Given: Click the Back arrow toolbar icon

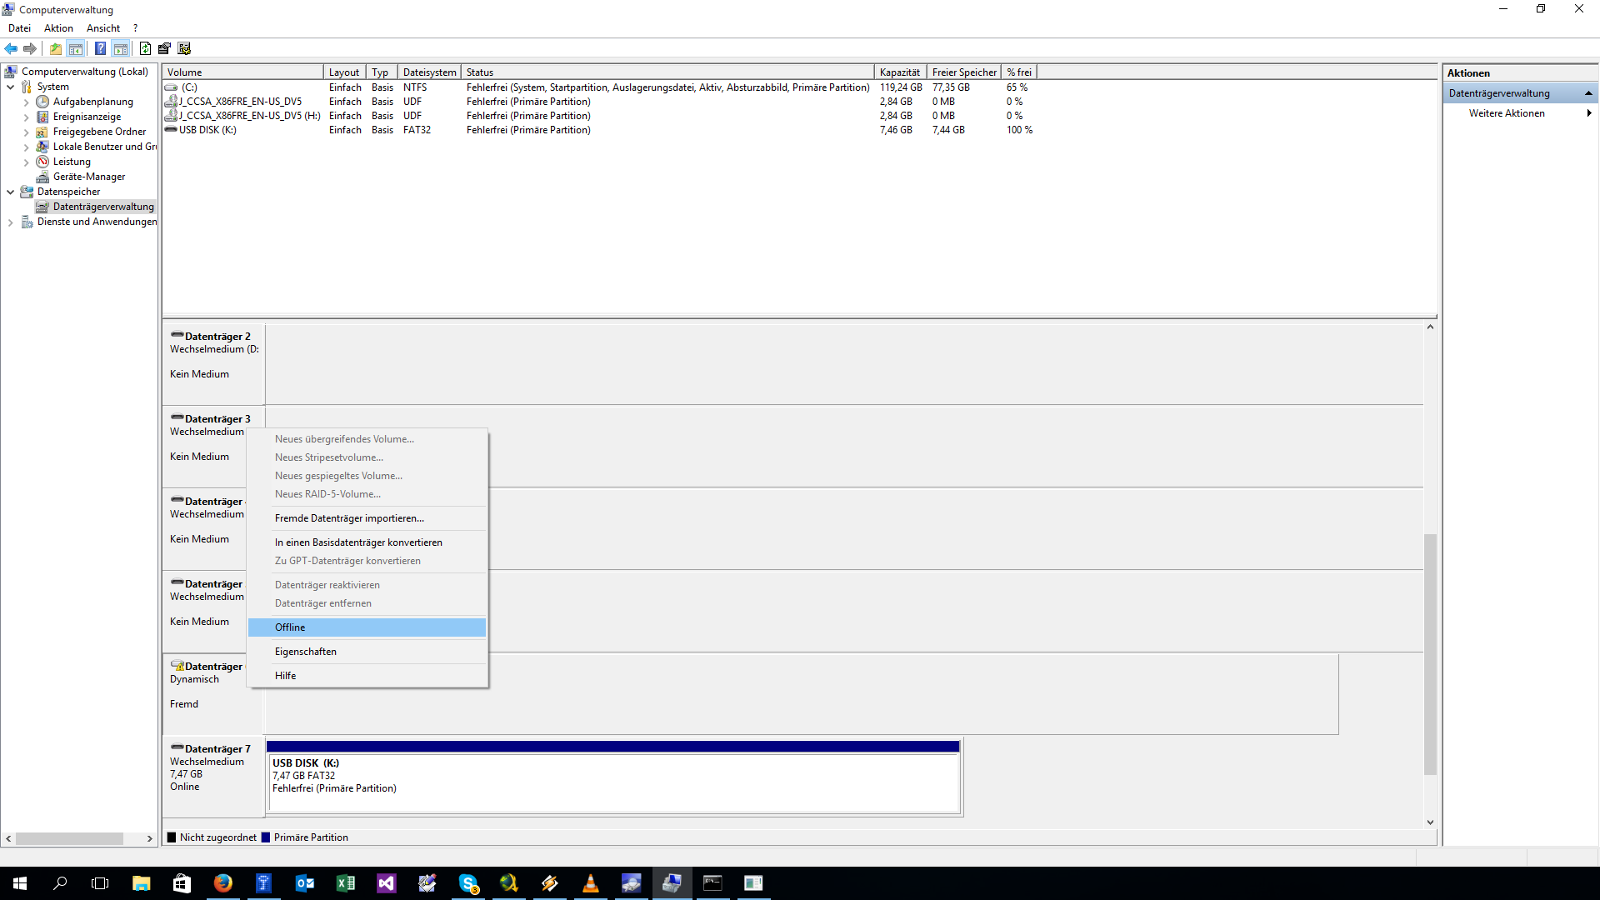Looking at the screenshot, I should [x=11, y=48].
